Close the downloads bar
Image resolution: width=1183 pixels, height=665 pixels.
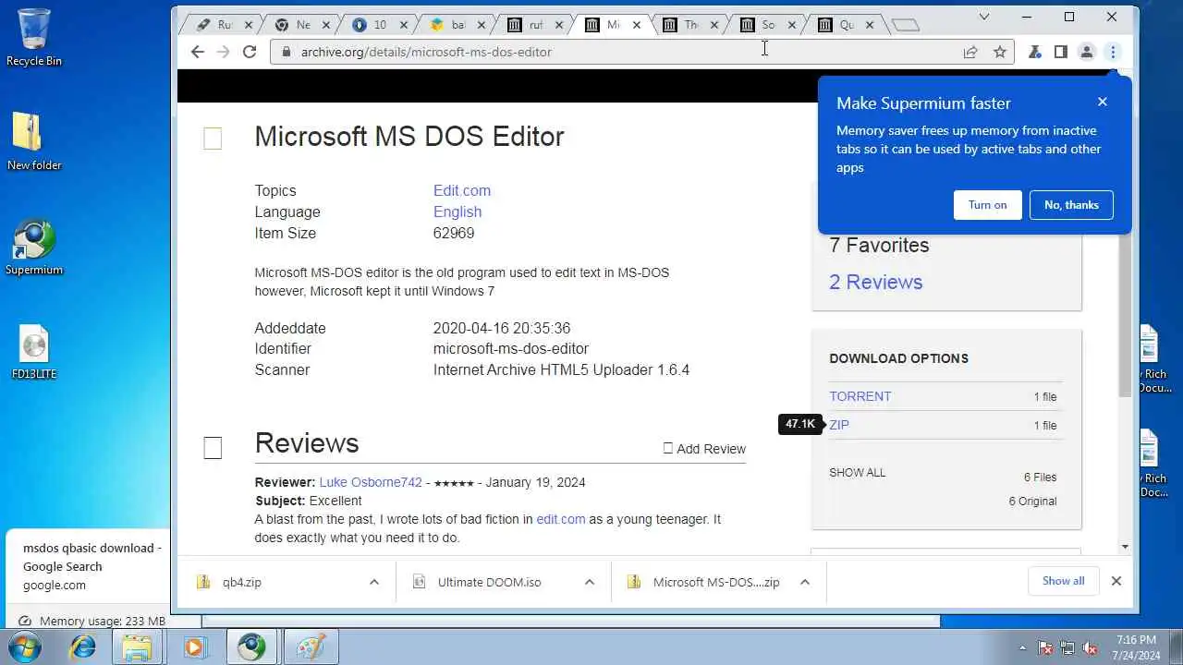tap(1116, 581)
